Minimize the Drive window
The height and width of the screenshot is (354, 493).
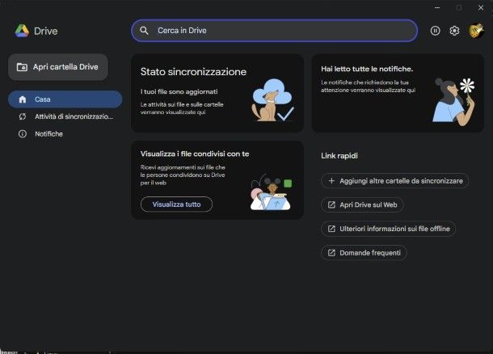click(437, 7)
